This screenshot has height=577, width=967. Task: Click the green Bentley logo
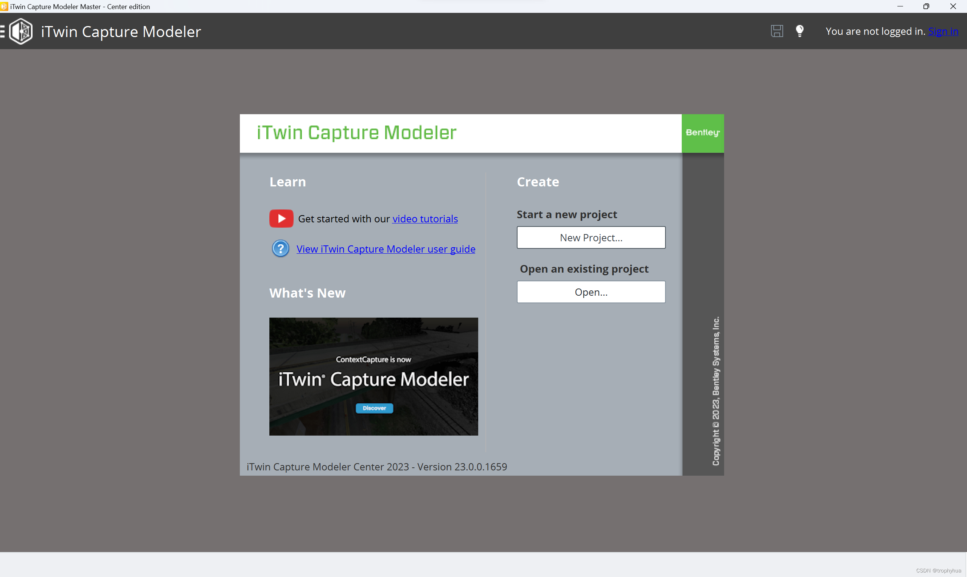pos(703,133)
